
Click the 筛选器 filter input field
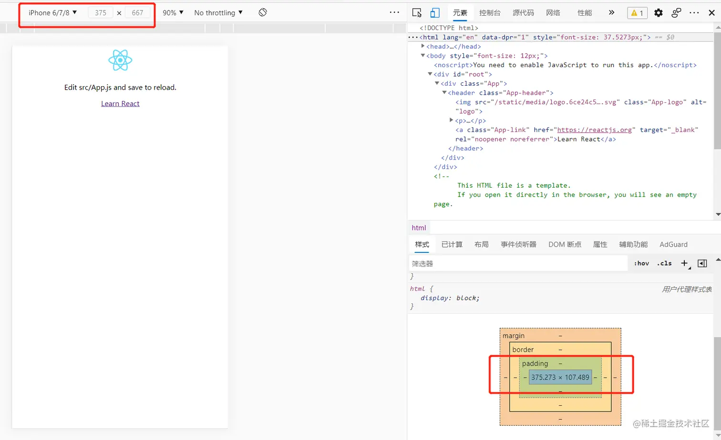tap(518, 263)
